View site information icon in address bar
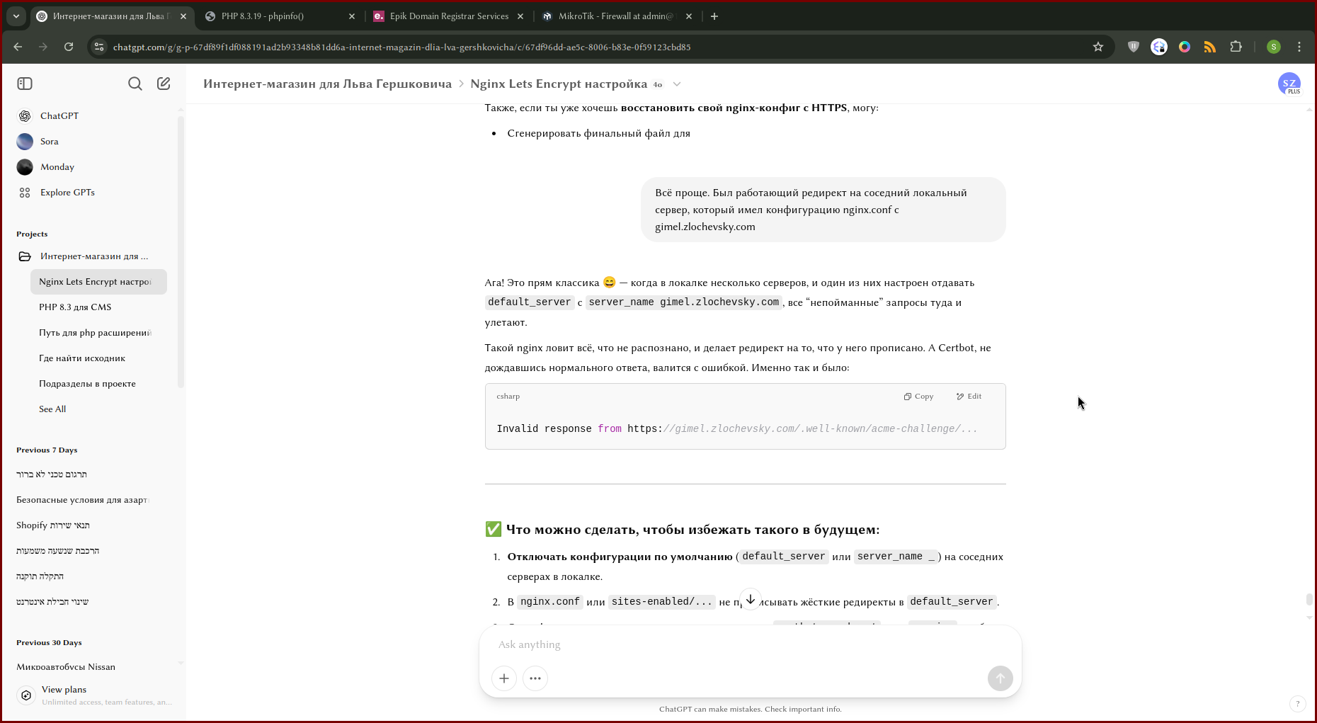 (99, 47)
